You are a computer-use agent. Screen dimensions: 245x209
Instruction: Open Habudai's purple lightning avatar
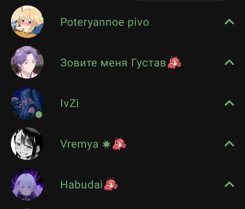(x=27, y=184)
